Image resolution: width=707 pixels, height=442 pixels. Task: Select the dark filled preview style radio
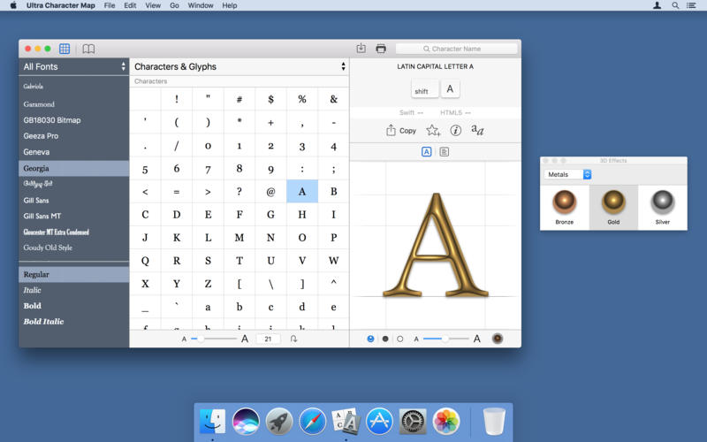tap(385, 339)
